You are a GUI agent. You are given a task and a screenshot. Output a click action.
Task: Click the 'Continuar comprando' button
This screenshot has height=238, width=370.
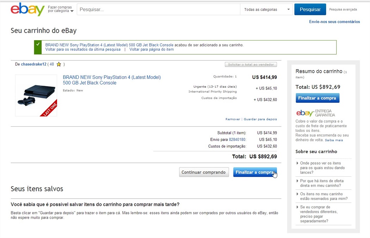(204, 172)
